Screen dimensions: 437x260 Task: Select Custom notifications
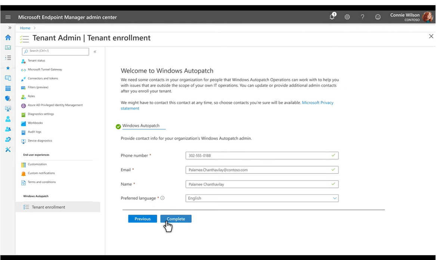click(41, 173)
